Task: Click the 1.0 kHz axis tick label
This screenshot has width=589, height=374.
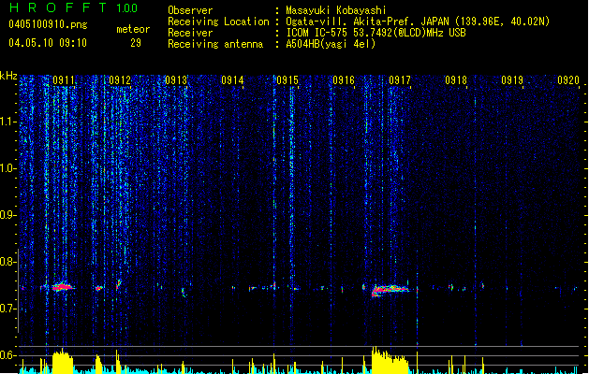Action: [8, 168]
